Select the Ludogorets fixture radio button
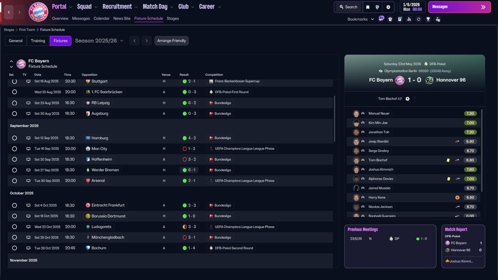The image size is (498, 280). pyautogui.click(x=14, y=226)
